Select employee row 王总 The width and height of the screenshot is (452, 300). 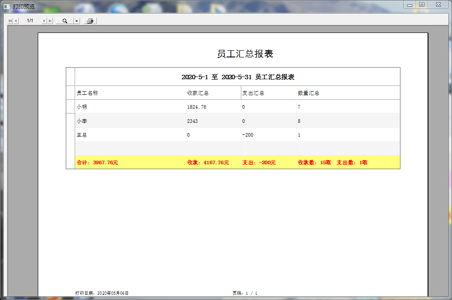81,135
